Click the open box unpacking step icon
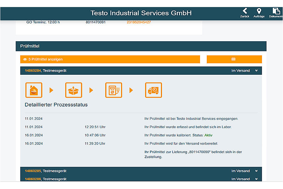 click(74, 90)
